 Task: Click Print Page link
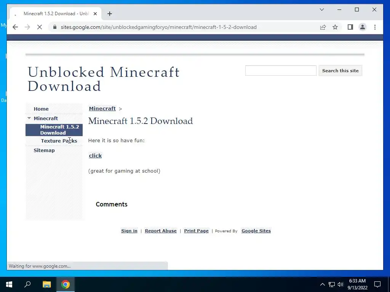coord(196,231)
